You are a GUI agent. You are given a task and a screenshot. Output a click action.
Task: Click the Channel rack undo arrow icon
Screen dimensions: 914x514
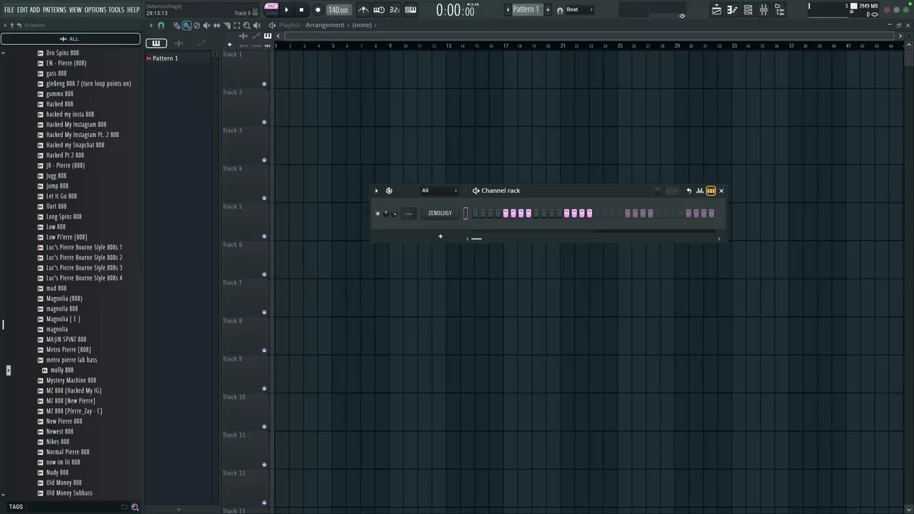click(689, 191)
